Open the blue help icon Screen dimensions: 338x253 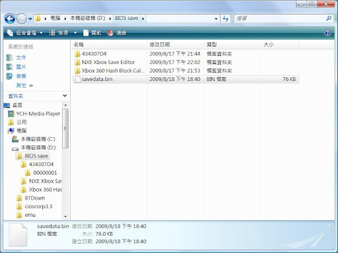[327, 33]
